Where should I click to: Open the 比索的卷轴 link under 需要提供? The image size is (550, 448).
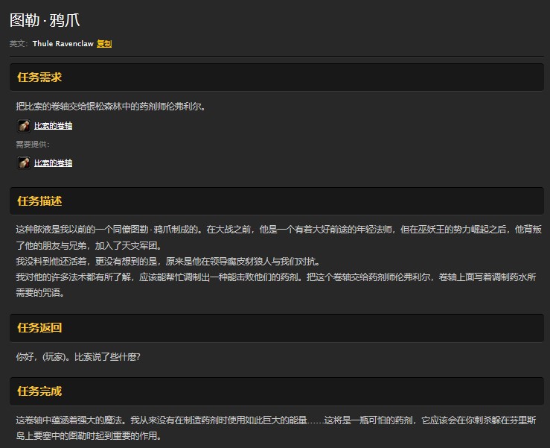pyautogui.click(x=53, y=163)
